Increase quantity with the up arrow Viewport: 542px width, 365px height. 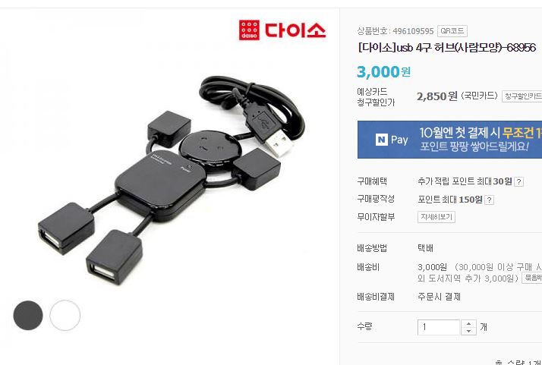point(468,324)
